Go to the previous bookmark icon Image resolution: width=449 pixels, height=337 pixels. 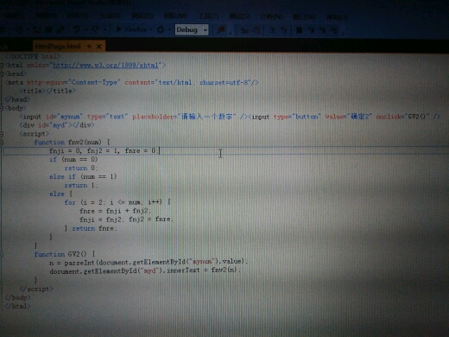[x=312, y=30]
